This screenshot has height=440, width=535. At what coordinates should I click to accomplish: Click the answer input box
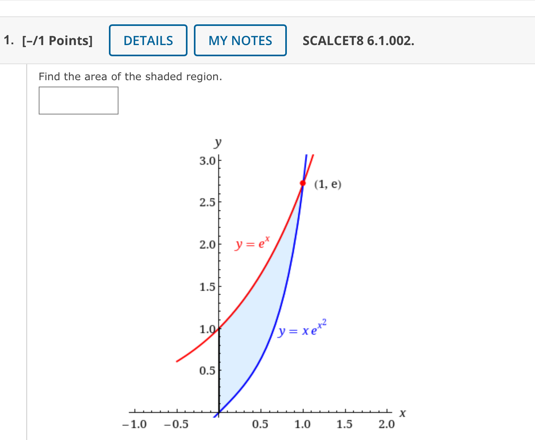[78, 101]
